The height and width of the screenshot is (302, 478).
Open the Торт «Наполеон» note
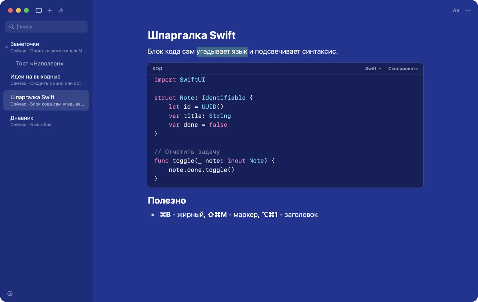[46, 64]
